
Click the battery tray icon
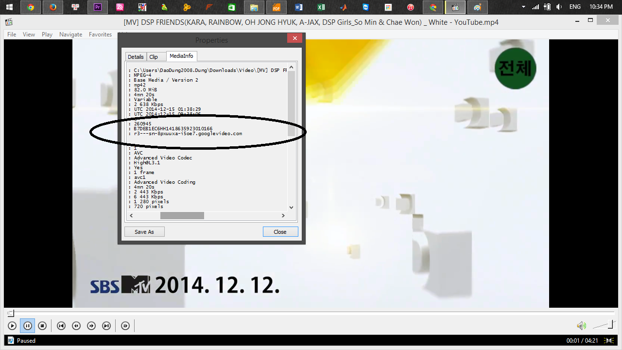pyautogui.click(x=548, y=7)
